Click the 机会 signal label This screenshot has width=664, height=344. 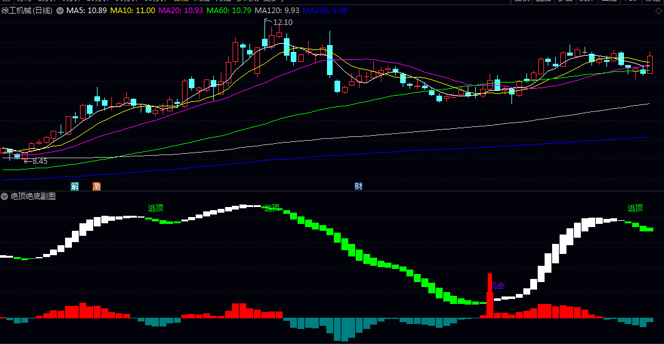click(x=498, y=286)
